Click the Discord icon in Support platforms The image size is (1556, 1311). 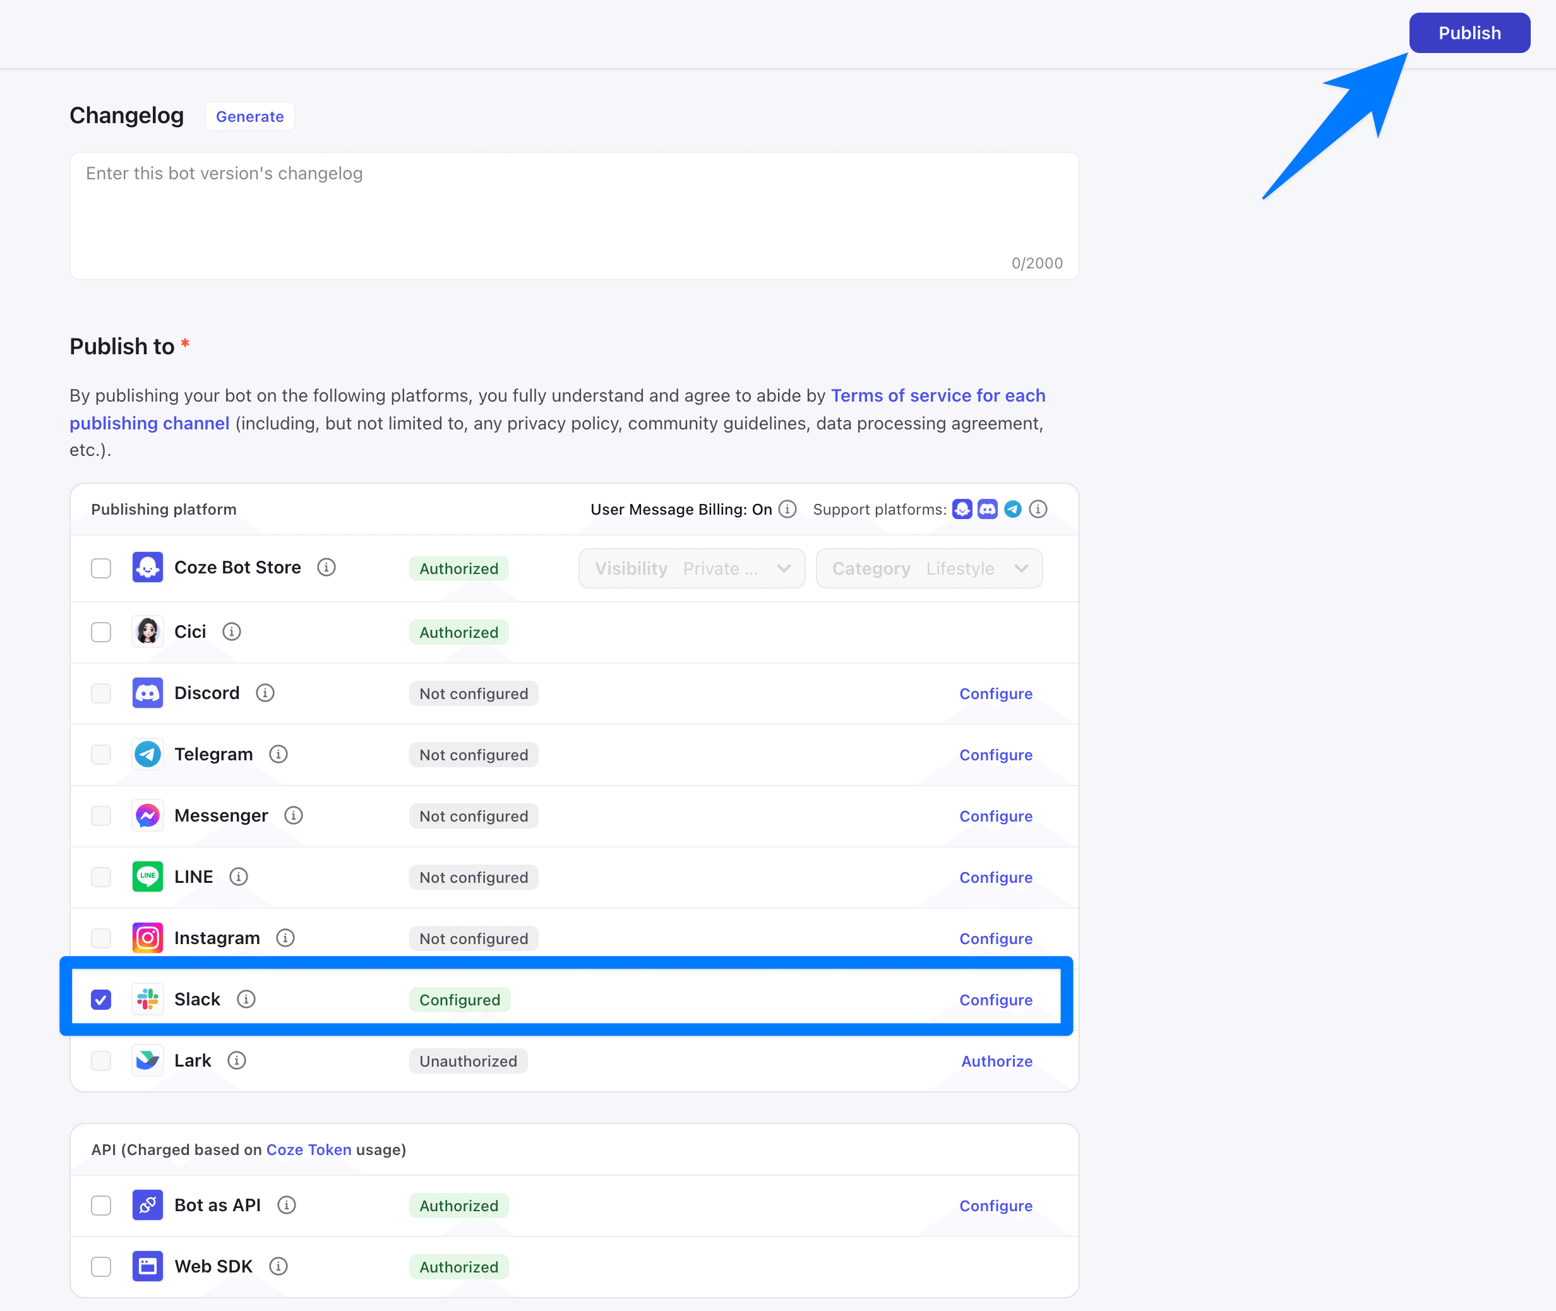[987, 509]
